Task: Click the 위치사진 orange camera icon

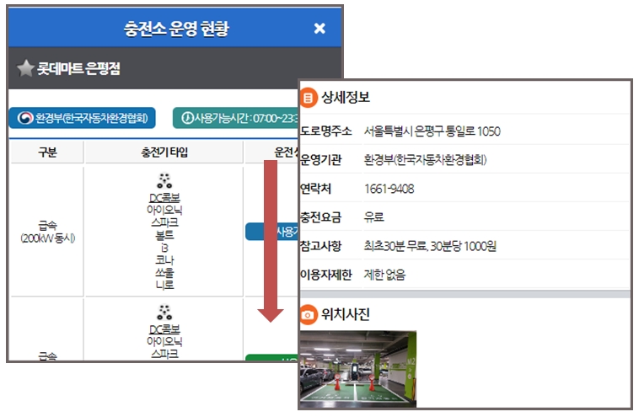Action: click(x=309, y=315)
